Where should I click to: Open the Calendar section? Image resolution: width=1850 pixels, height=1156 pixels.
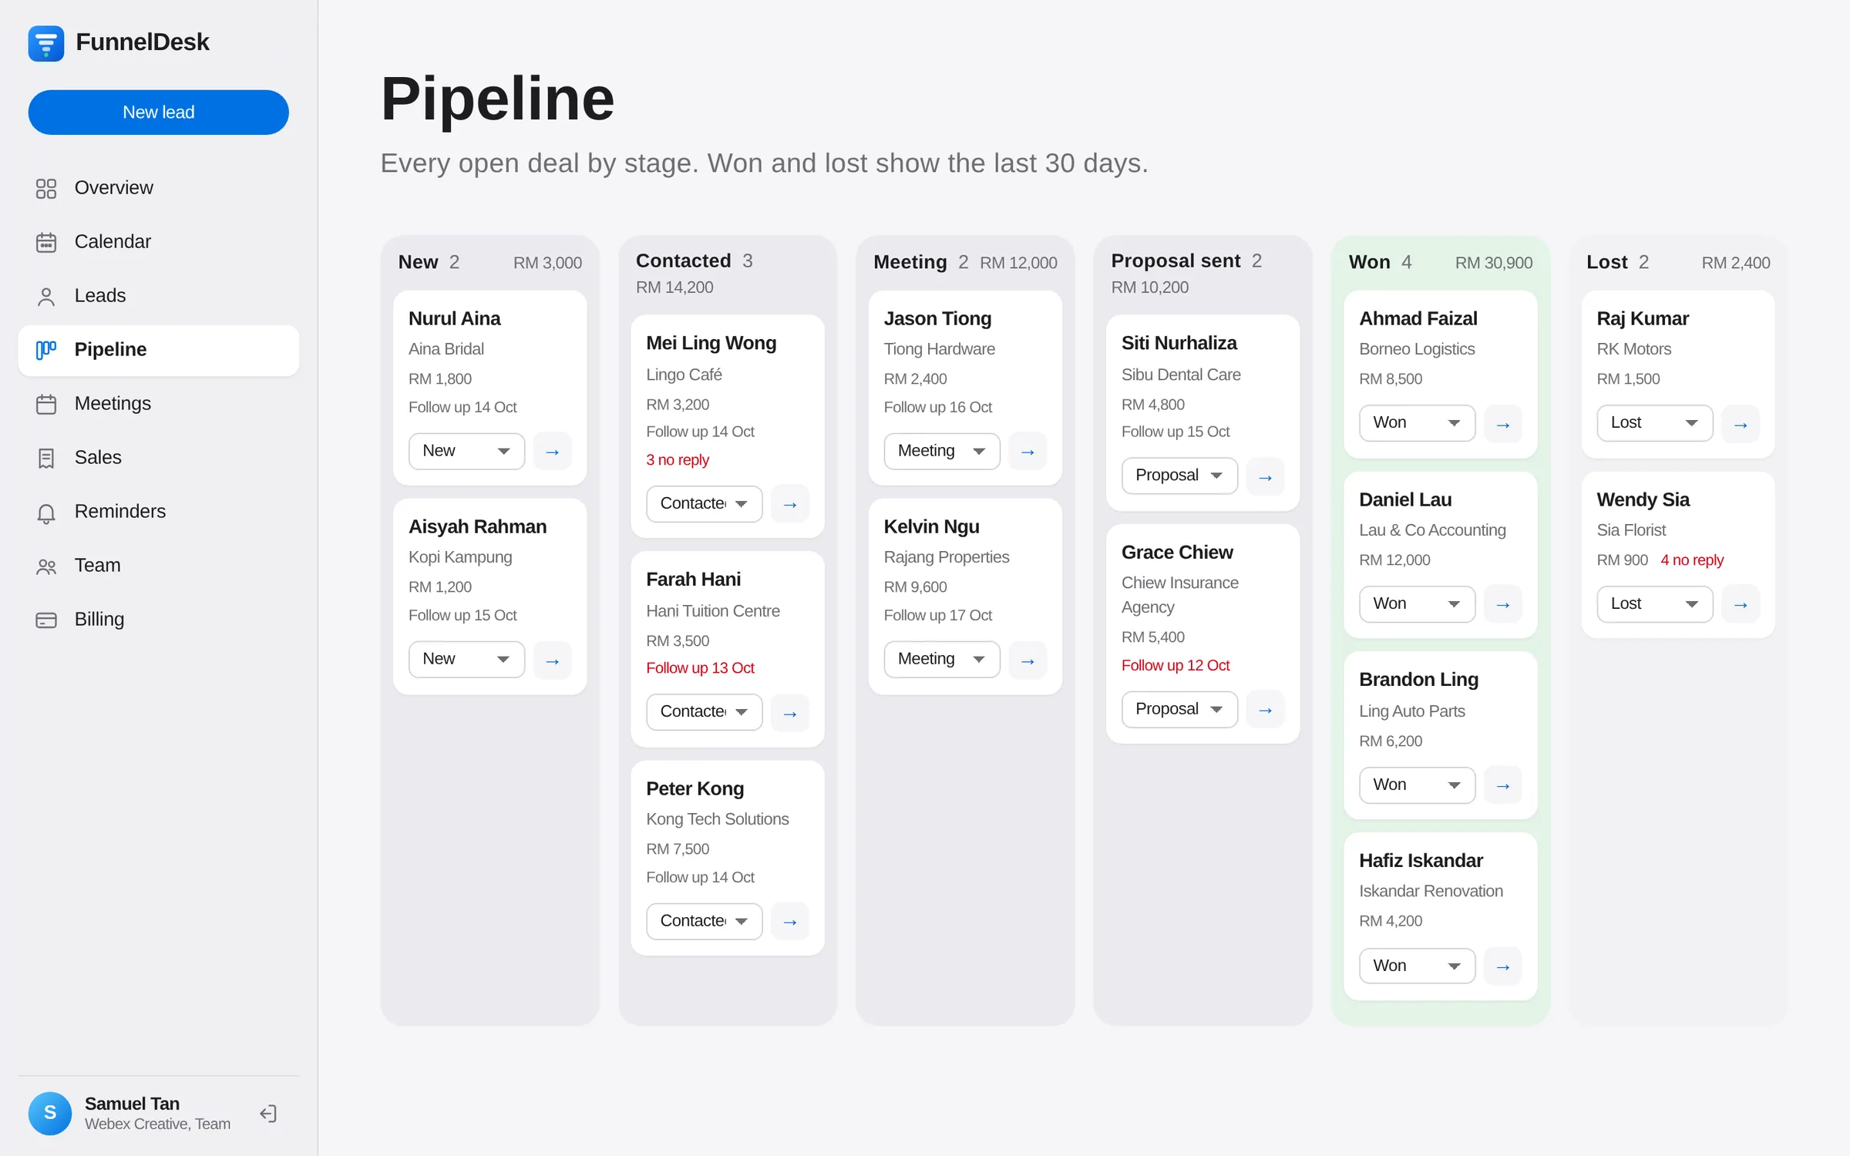pos(159,242)
